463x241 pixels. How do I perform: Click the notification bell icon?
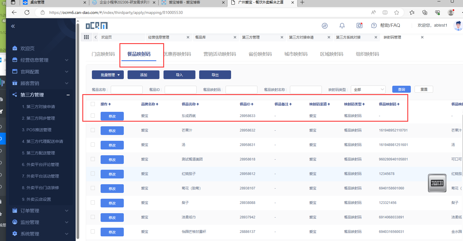click(x=342, y=25)
